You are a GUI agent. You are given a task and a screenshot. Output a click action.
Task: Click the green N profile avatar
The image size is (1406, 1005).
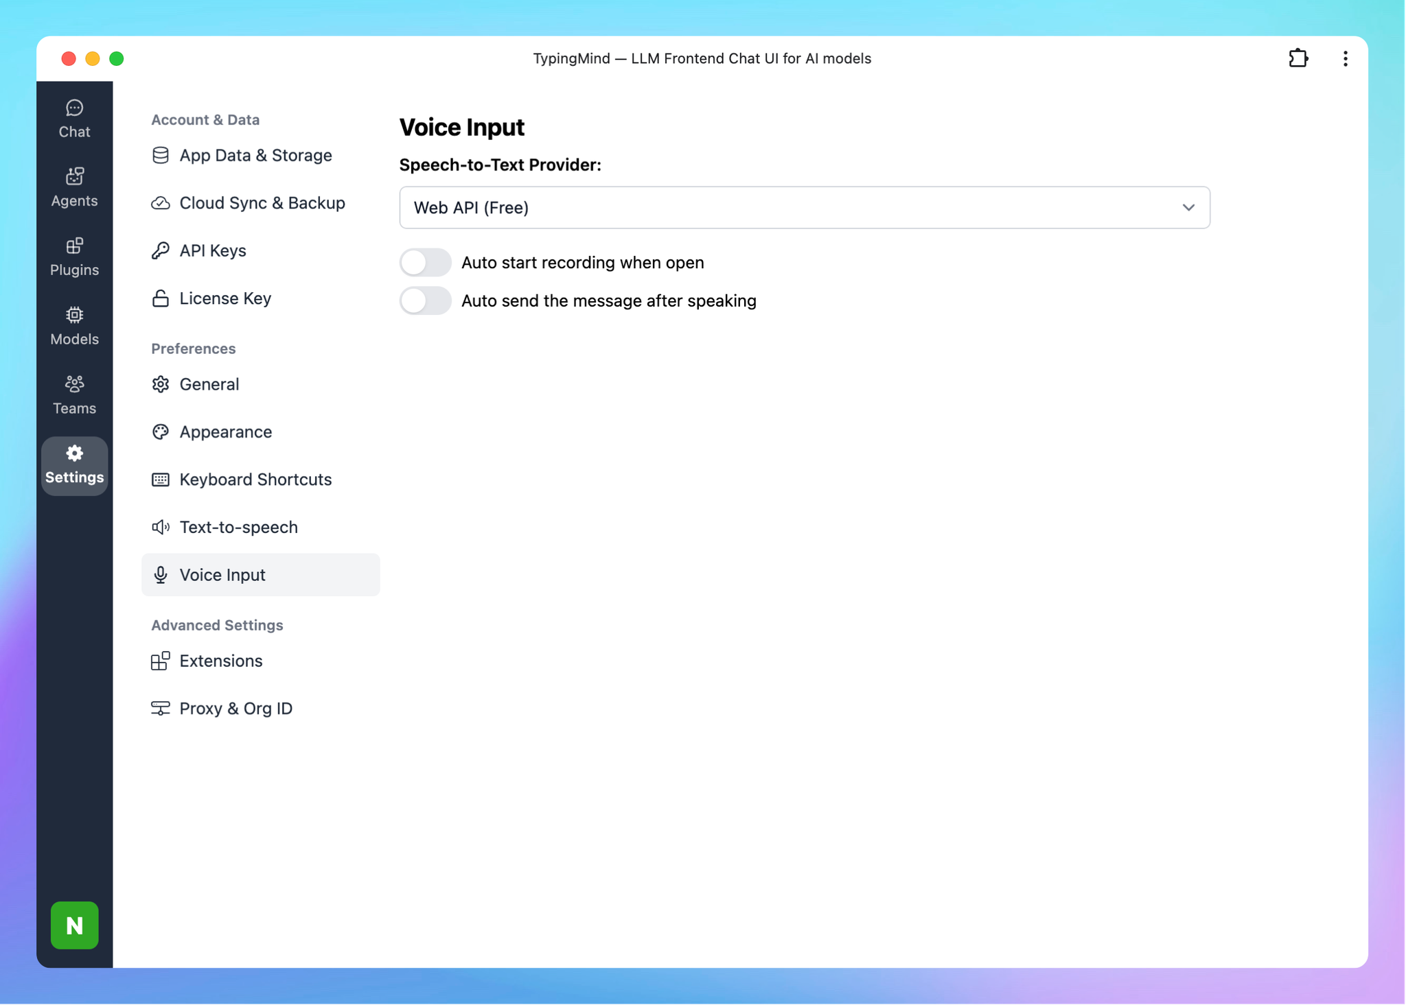[x=74, y=925]
